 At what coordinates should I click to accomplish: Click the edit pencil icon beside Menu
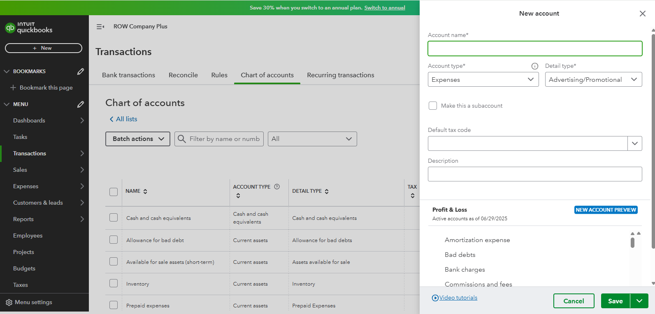coord(81,104)
